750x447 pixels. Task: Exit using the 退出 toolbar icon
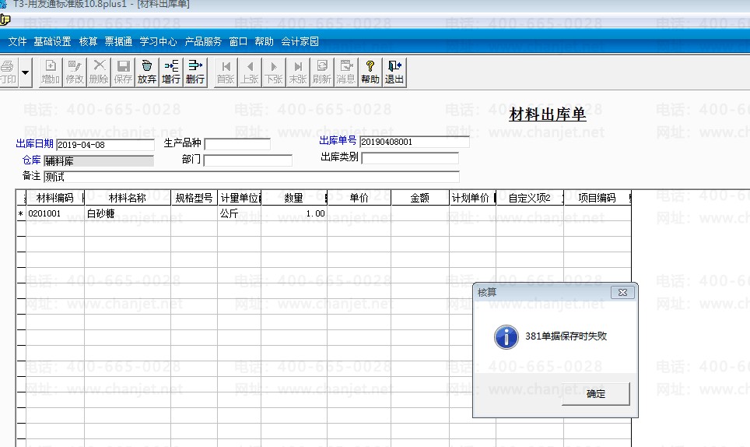(x=394, y=72)
